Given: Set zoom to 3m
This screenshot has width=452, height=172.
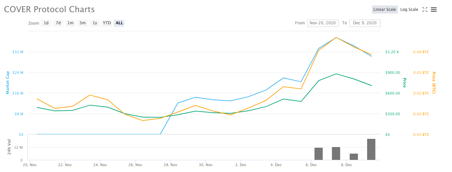Looking at the screenshot, I should click(83, 23).
